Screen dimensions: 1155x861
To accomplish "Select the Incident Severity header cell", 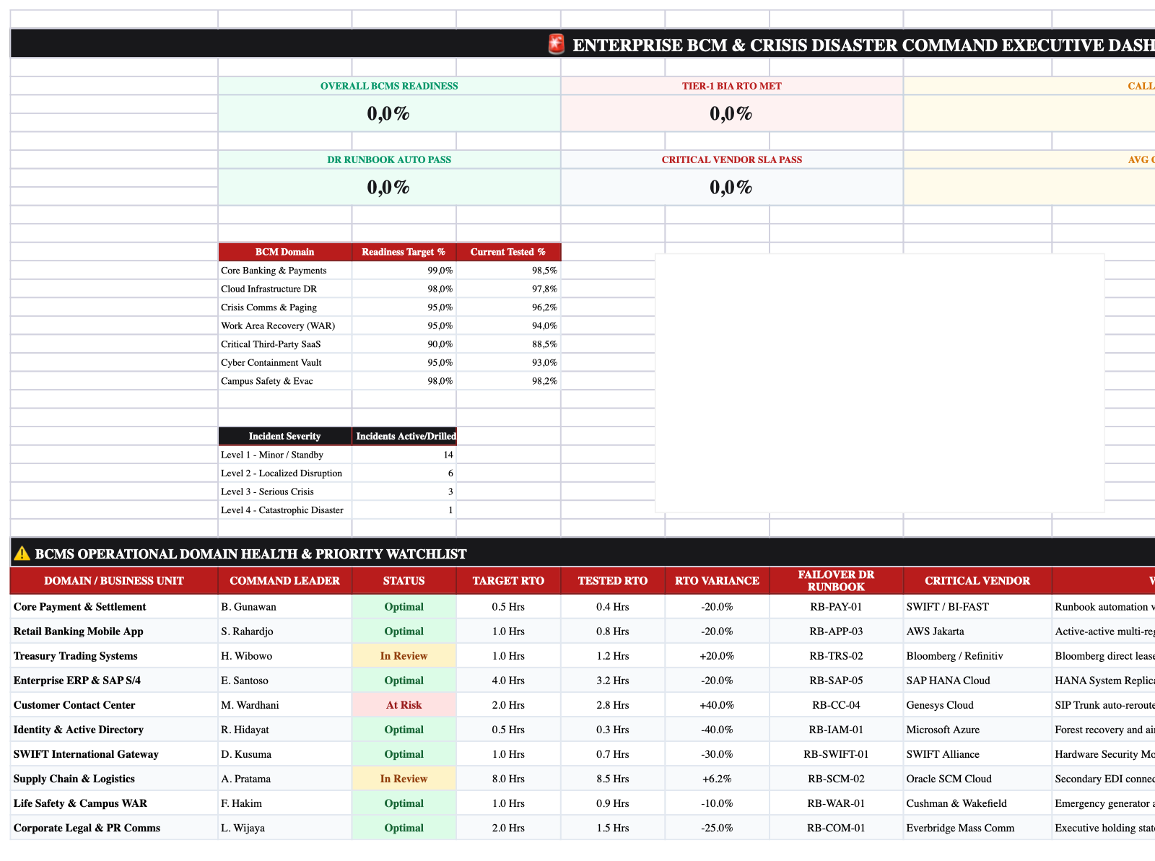I will (x=284, y=436).
